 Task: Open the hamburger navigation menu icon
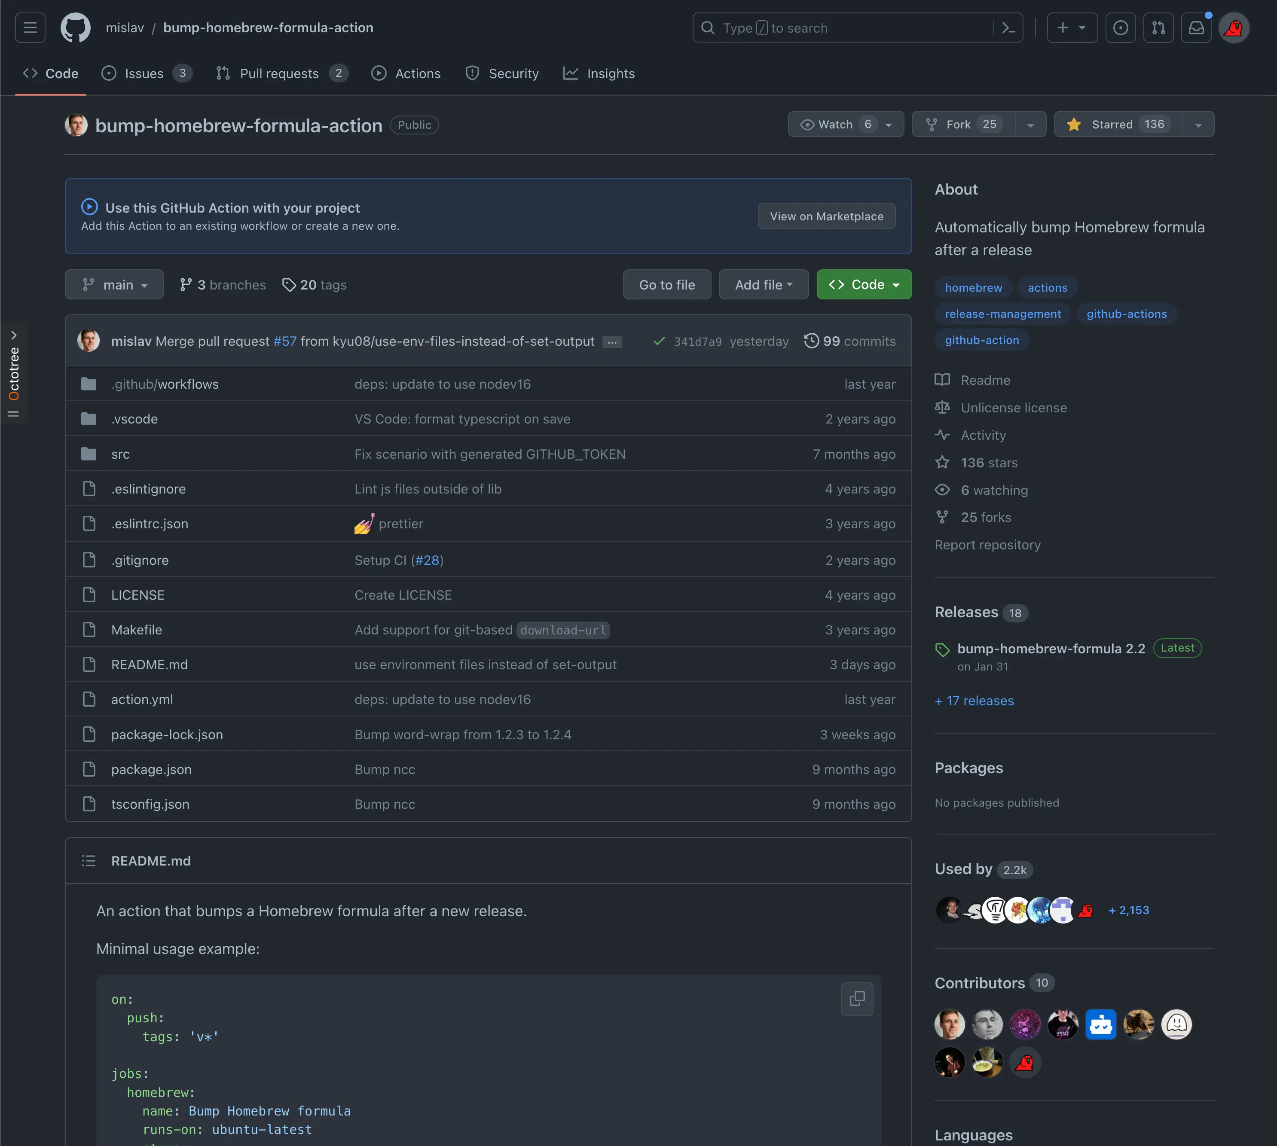point(30,27)
